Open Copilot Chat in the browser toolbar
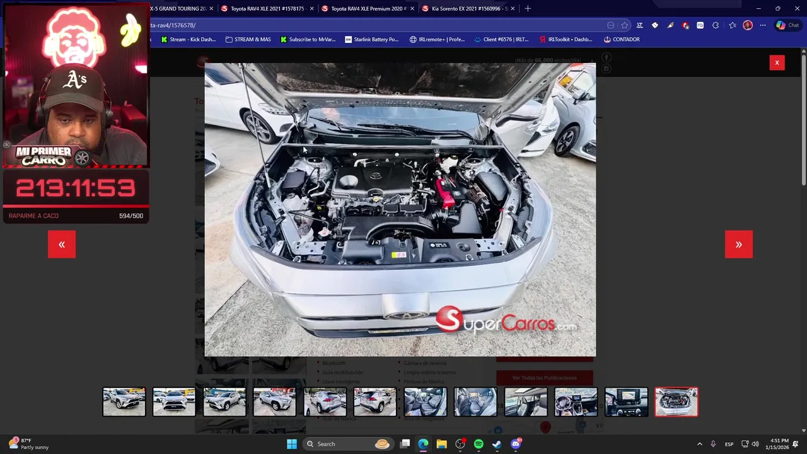 (x=787, y=25)
